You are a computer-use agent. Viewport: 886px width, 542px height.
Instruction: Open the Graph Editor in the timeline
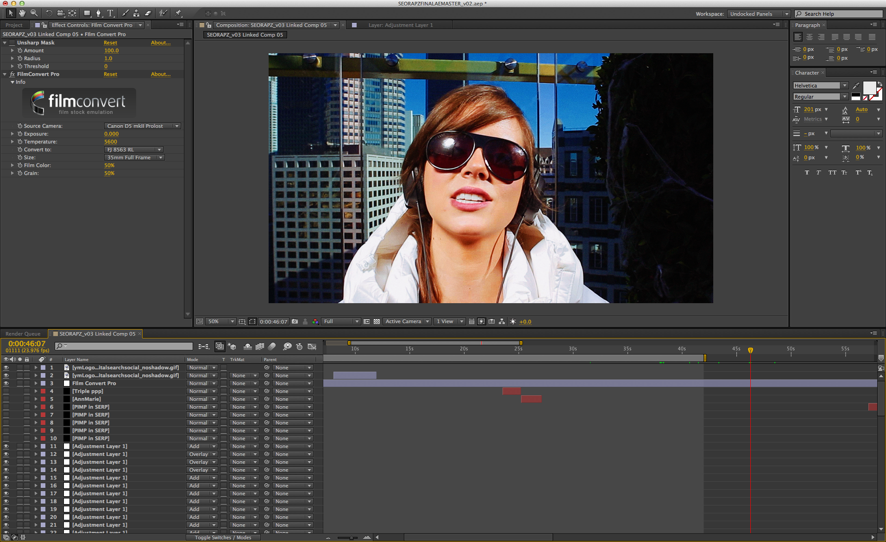point(312,346)
